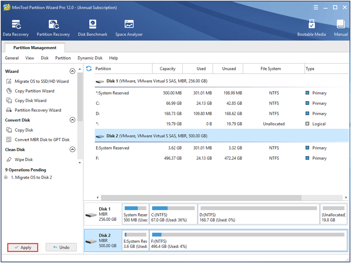The image size is (351, 263).
Task: Click the refresh icon beside Partition header
Action: (x=89, y=69)
